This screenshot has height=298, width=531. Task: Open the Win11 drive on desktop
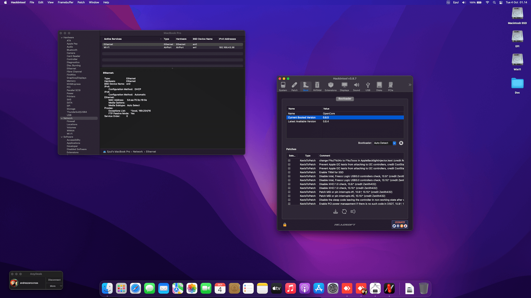tap(517, 62)
